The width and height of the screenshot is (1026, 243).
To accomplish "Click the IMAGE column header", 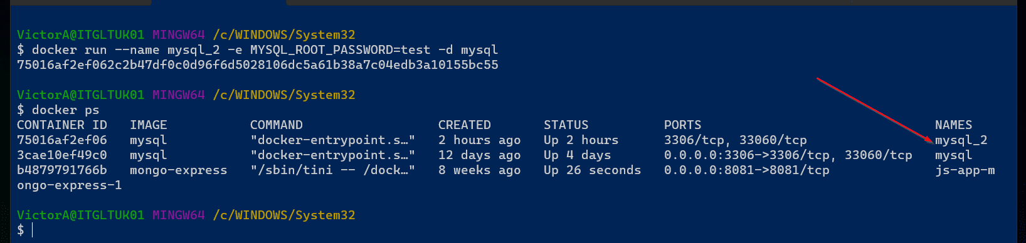I will 149,125.
